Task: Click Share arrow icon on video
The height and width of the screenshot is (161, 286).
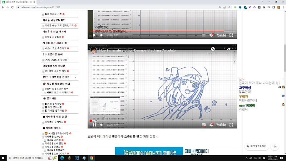Action: (230, 49)
